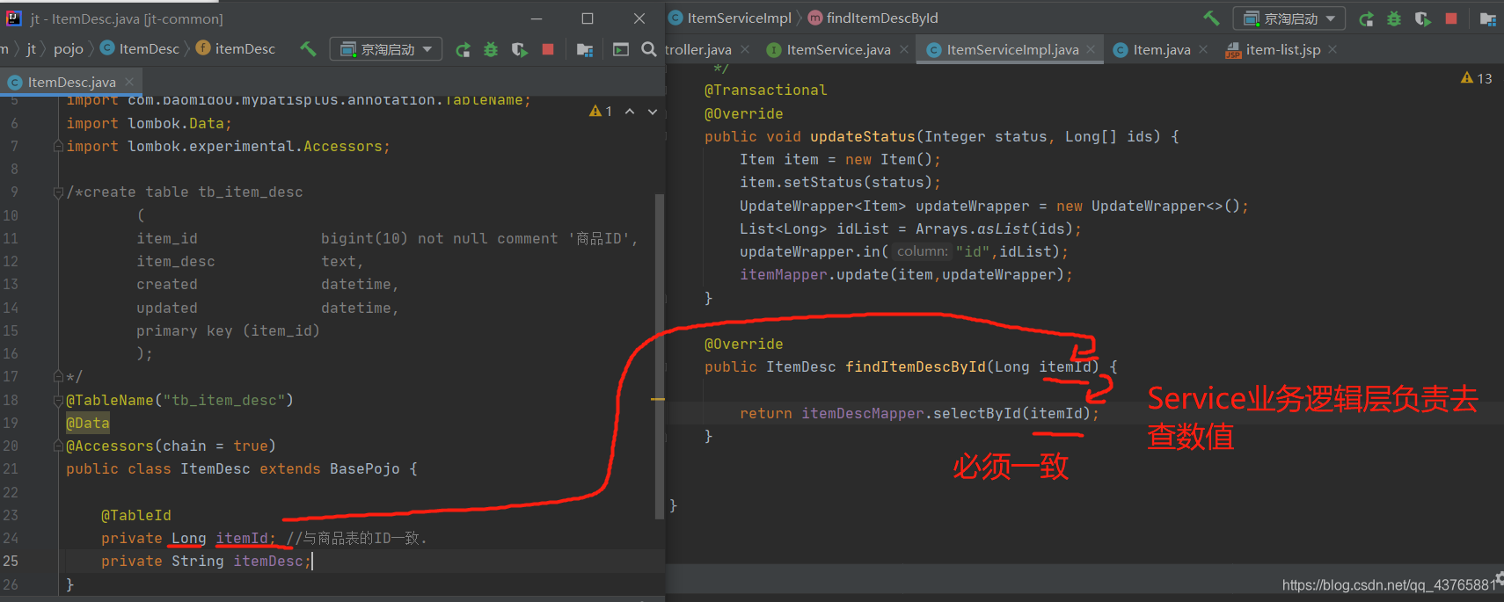Open Project Structure icon in the right window
The height and width of the screenshot is (602, 1504).
point(1487,18)
